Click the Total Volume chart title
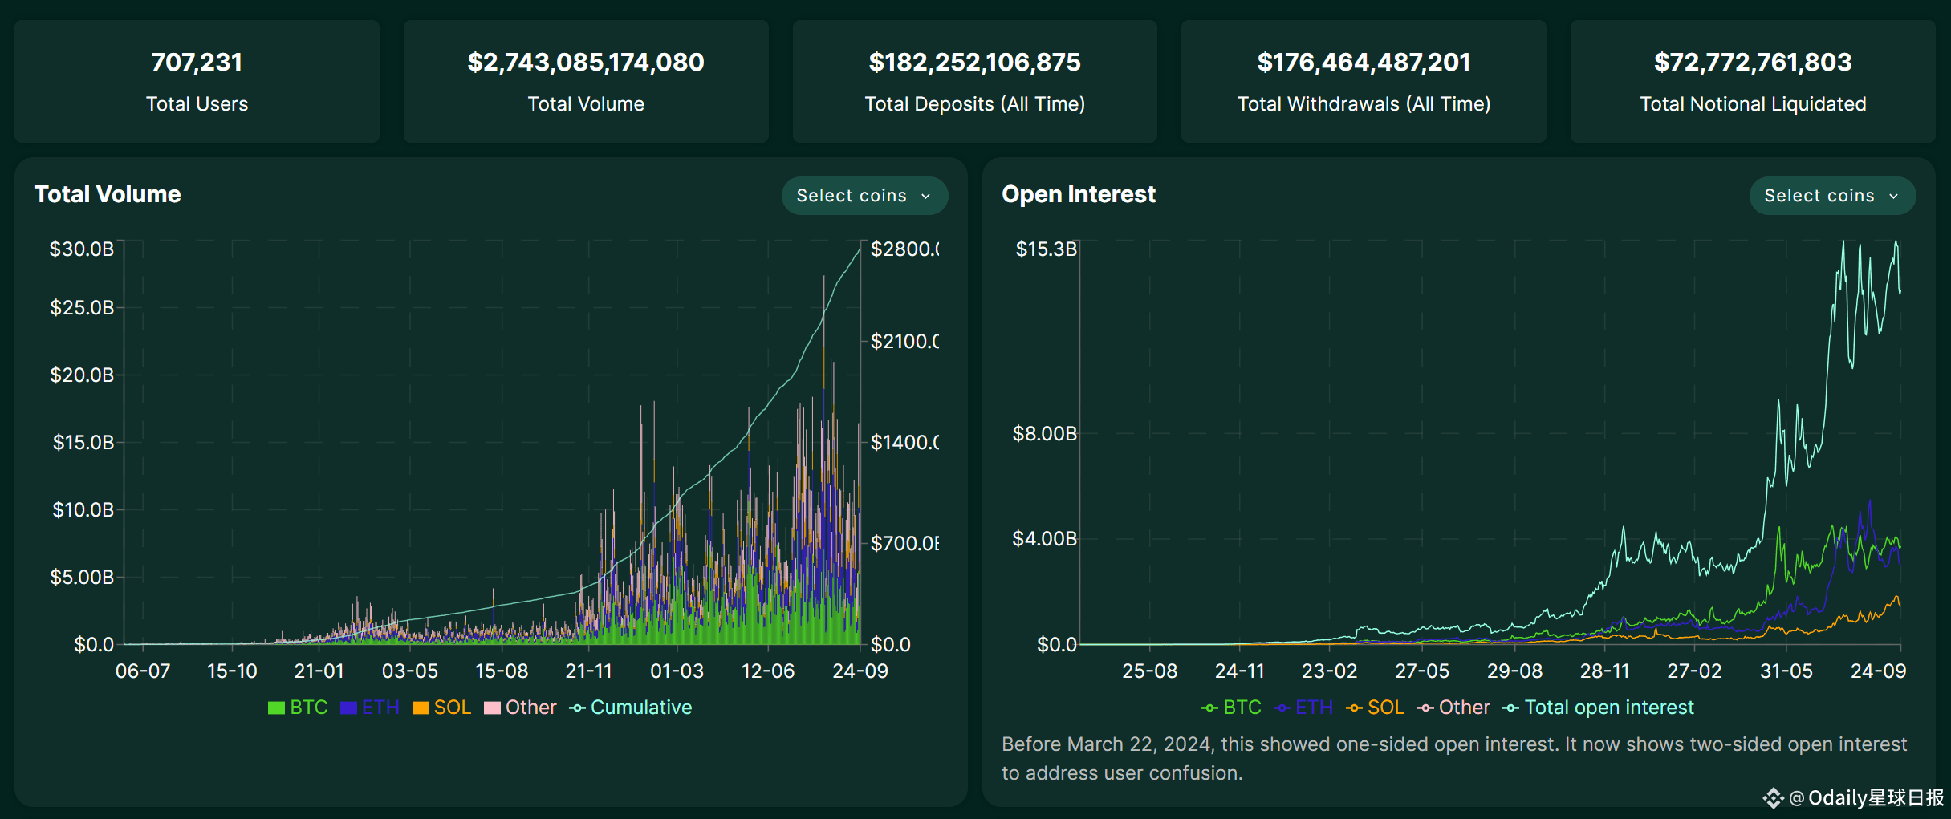 [108, 194]
